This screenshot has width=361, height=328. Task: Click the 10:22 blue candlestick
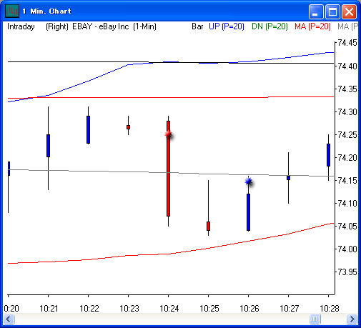click(88, 129)
